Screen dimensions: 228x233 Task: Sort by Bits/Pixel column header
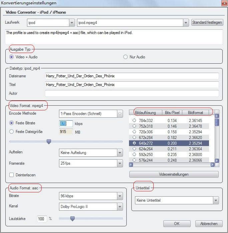pos(172,113)
